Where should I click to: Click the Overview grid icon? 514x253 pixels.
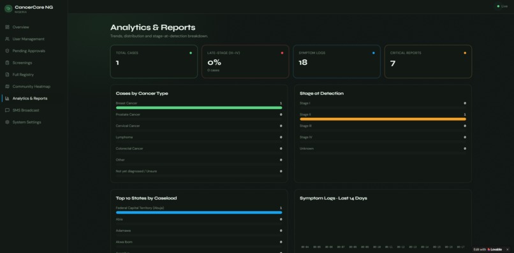pos(7,27)
